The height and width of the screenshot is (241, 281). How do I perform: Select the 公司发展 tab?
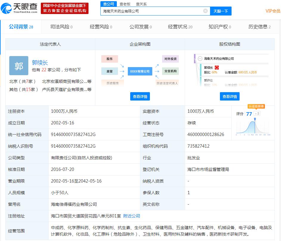[x=141, y=27]
